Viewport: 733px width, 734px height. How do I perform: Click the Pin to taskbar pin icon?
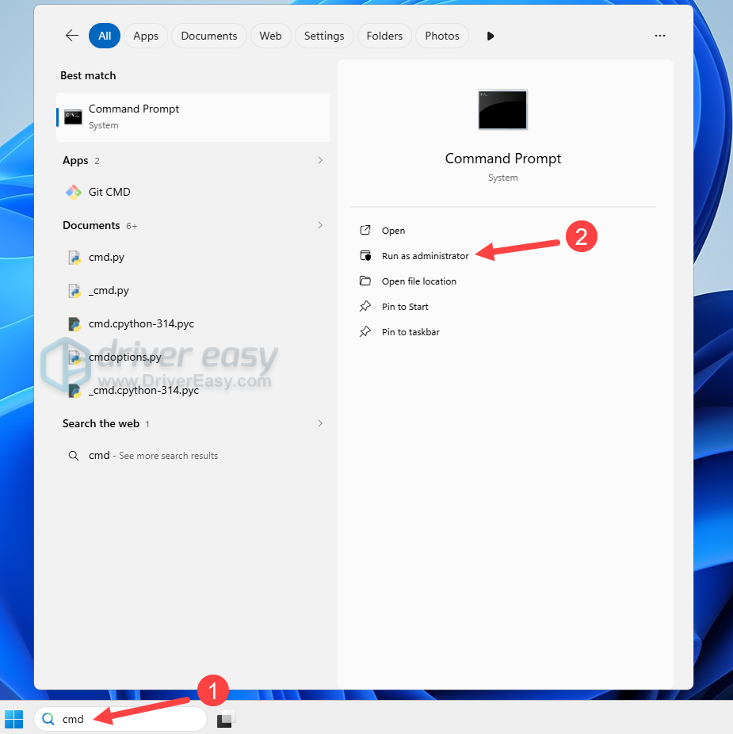coord(365,331)
